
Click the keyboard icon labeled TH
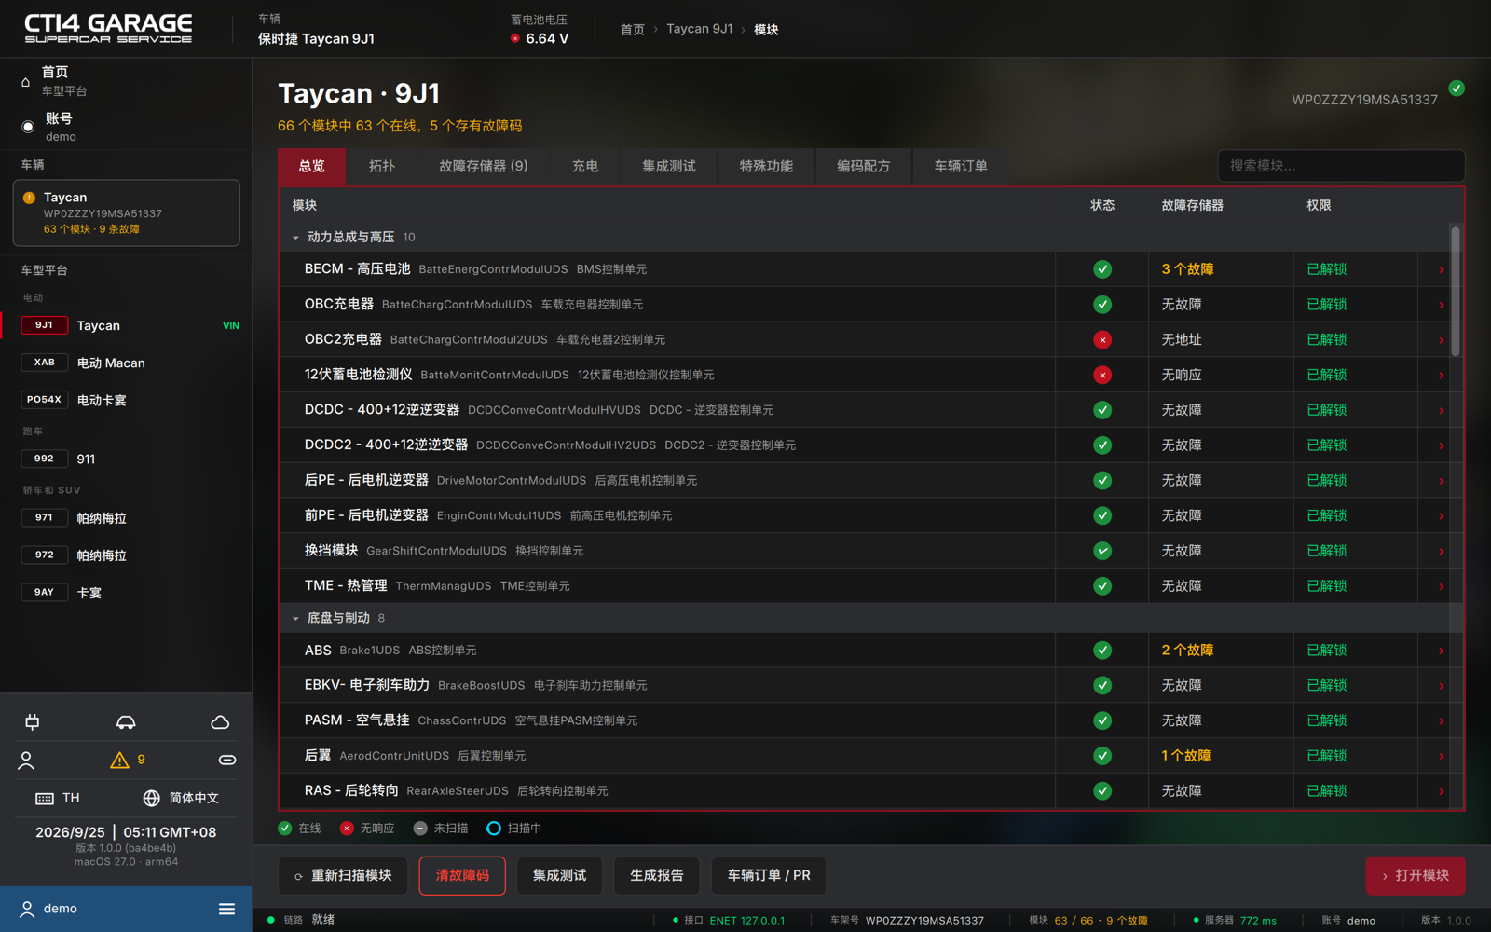[x=45, y=799]
